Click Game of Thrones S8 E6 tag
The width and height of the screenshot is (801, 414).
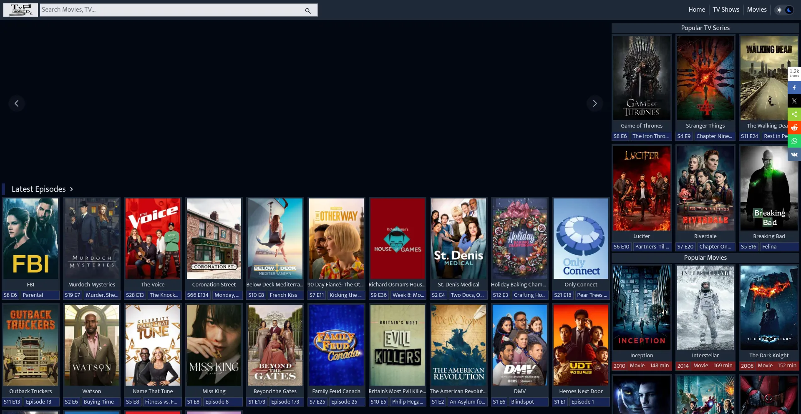(620, 136)
